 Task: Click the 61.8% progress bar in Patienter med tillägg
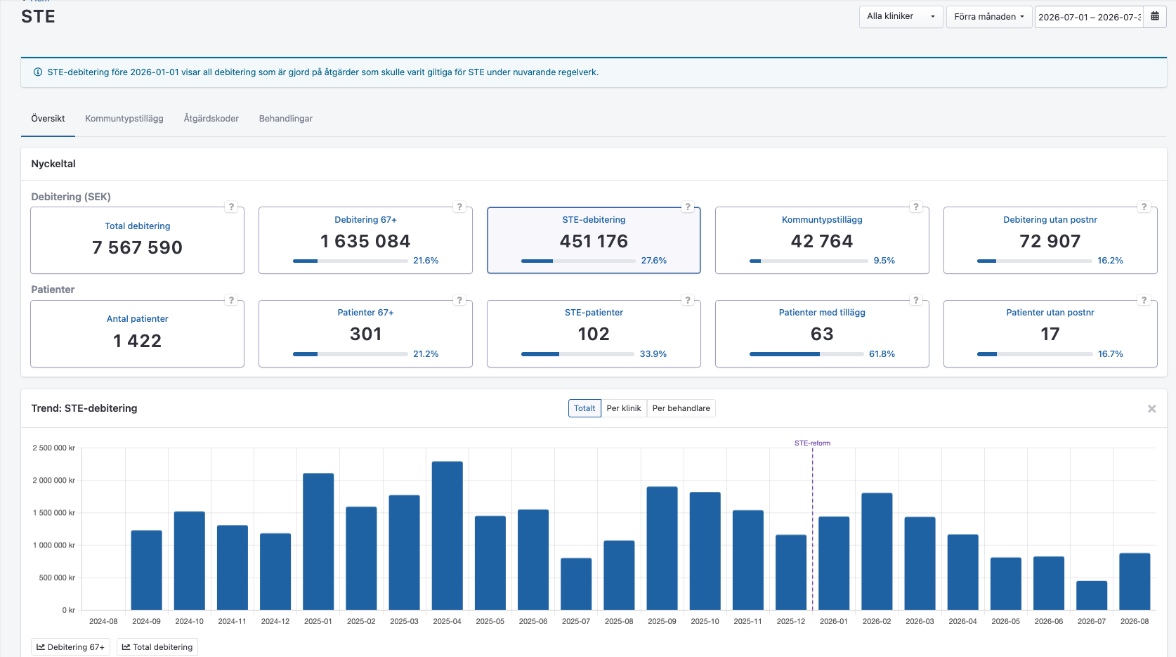(x=806, y=354)
